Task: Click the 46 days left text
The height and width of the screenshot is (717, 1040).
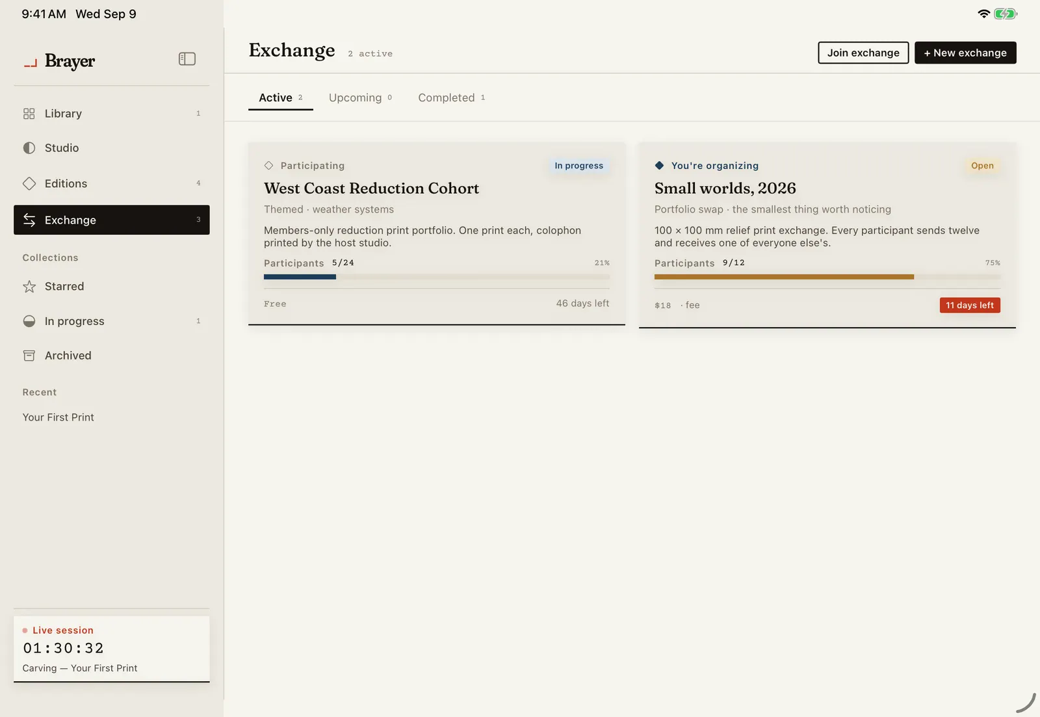Action: (583, 304)
